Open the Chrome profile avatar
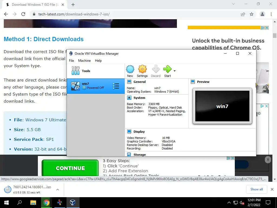The image size is (277, 208). 262,14
